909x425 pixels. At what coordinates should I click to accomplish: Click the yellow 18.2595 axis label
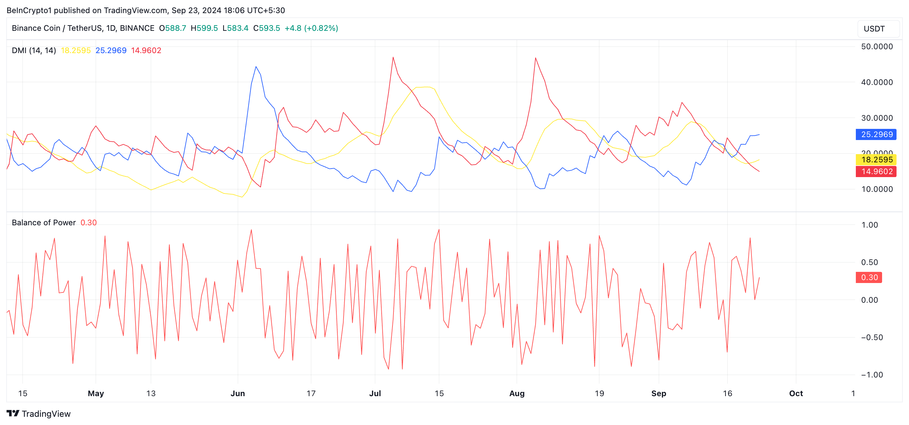876,159
